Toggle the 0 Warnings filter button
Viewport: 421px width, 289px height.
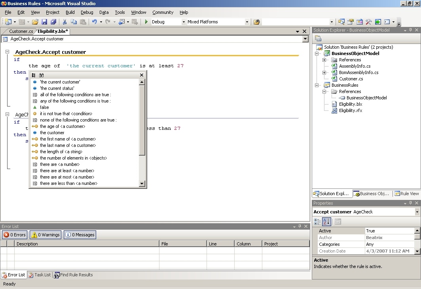(45, 235)
